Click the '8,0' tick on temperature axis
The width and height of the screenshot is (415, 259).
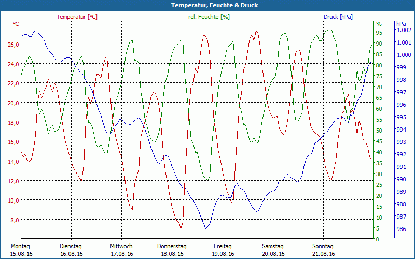[x=15, y=220]
